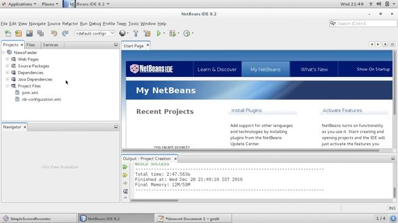Select pom.xml in Project Files
The image size is (398, 223).
click(30, 92)
